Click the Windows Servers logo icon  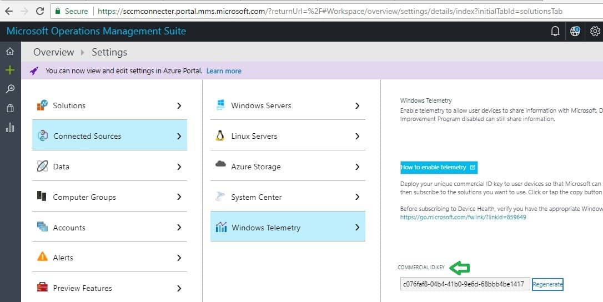(x=221, y=105)
